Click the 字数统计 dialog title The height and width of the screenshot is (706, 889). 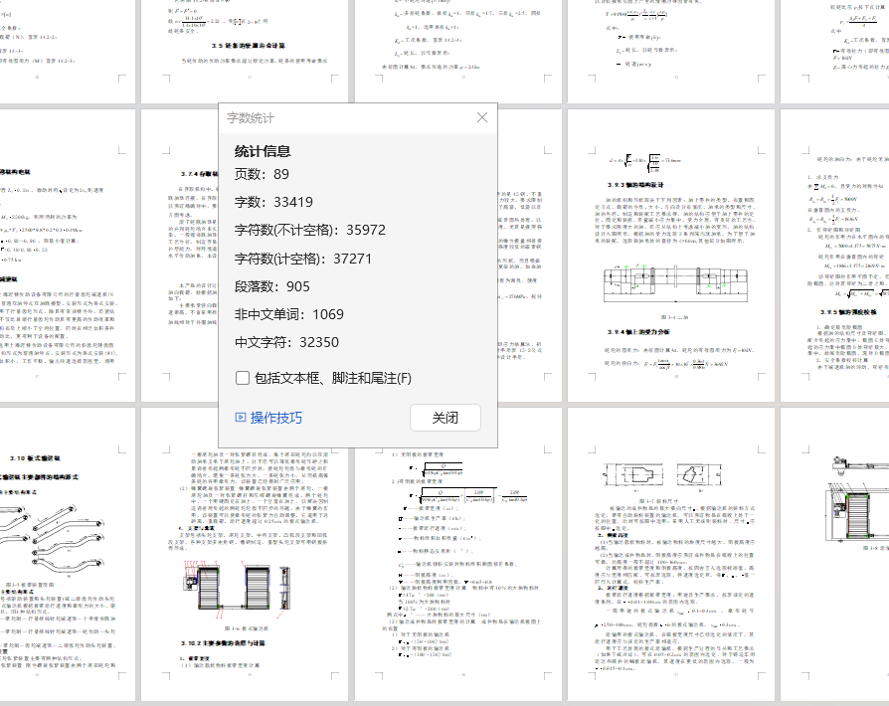pyautogui.click(x=251, y=118)
